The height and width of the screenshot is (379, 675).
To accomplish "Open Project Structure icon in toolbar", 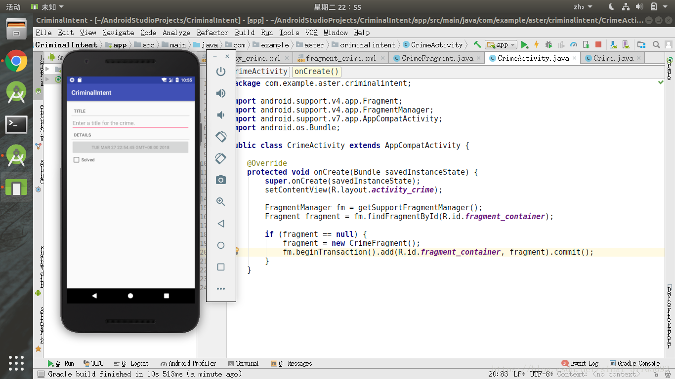I will tap(641, 44).
